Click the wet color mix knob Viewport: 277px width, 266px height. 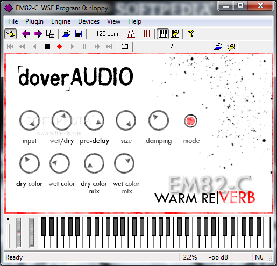click(x=124, y=163)
